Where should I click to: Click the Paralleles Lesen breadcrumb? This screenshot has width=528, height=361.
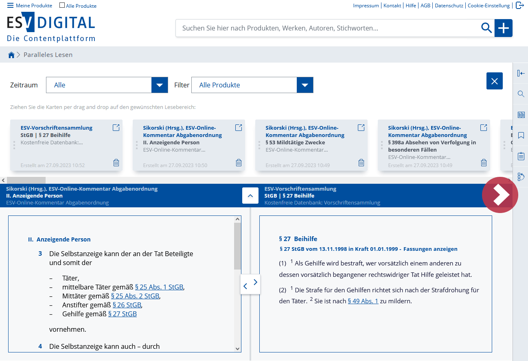[x=48, y=54]
